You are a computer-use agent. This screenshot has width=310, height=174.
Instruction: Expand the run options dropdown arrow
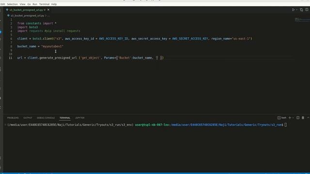[x=296, y=10]
